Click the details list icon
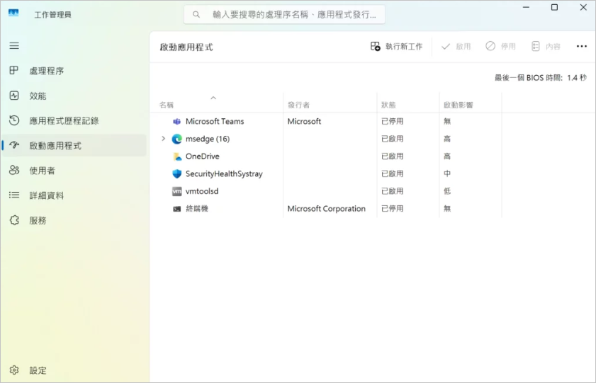The height and width of the screenshot is (383, 596). [x=14, y=195]
